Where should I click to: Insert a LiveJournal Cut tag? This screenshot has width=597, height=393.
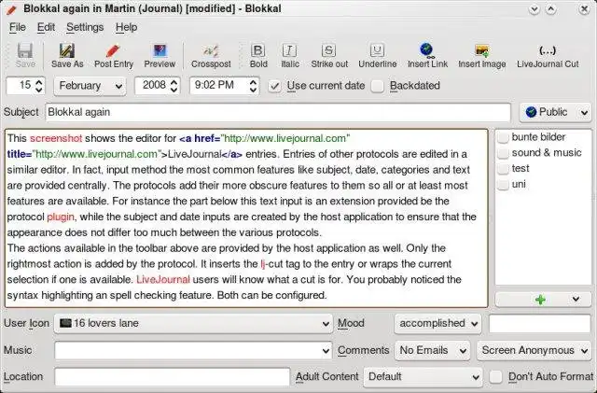coord(548,56)
